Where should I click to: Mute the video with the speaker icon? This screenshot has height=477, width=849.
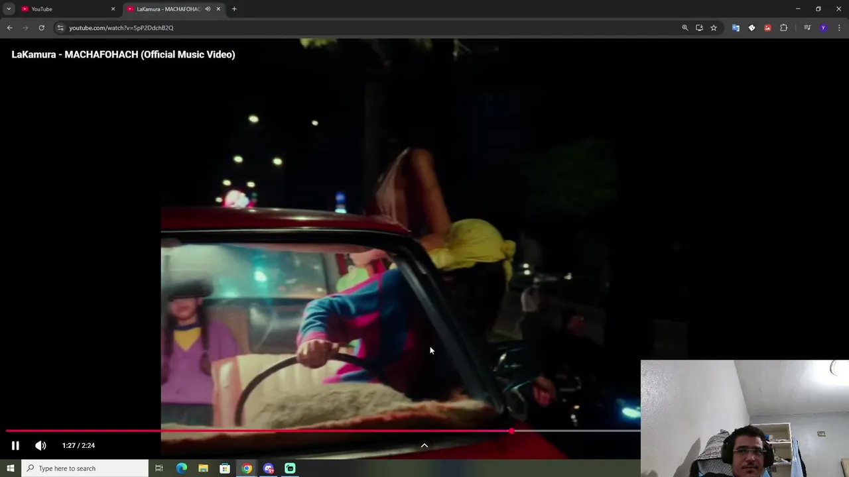click(x=40, y=445)
